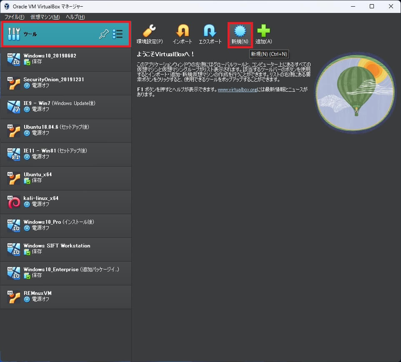Maximize the VirtualBox Manager window
Screen dimensions: 401x362
[372, 6]
